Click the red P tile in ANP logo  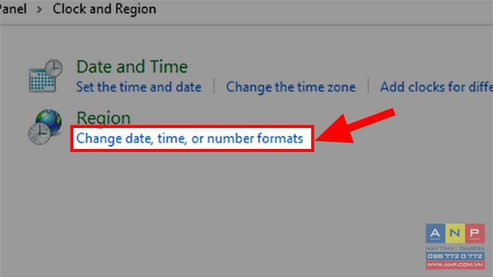coord(475,233)
